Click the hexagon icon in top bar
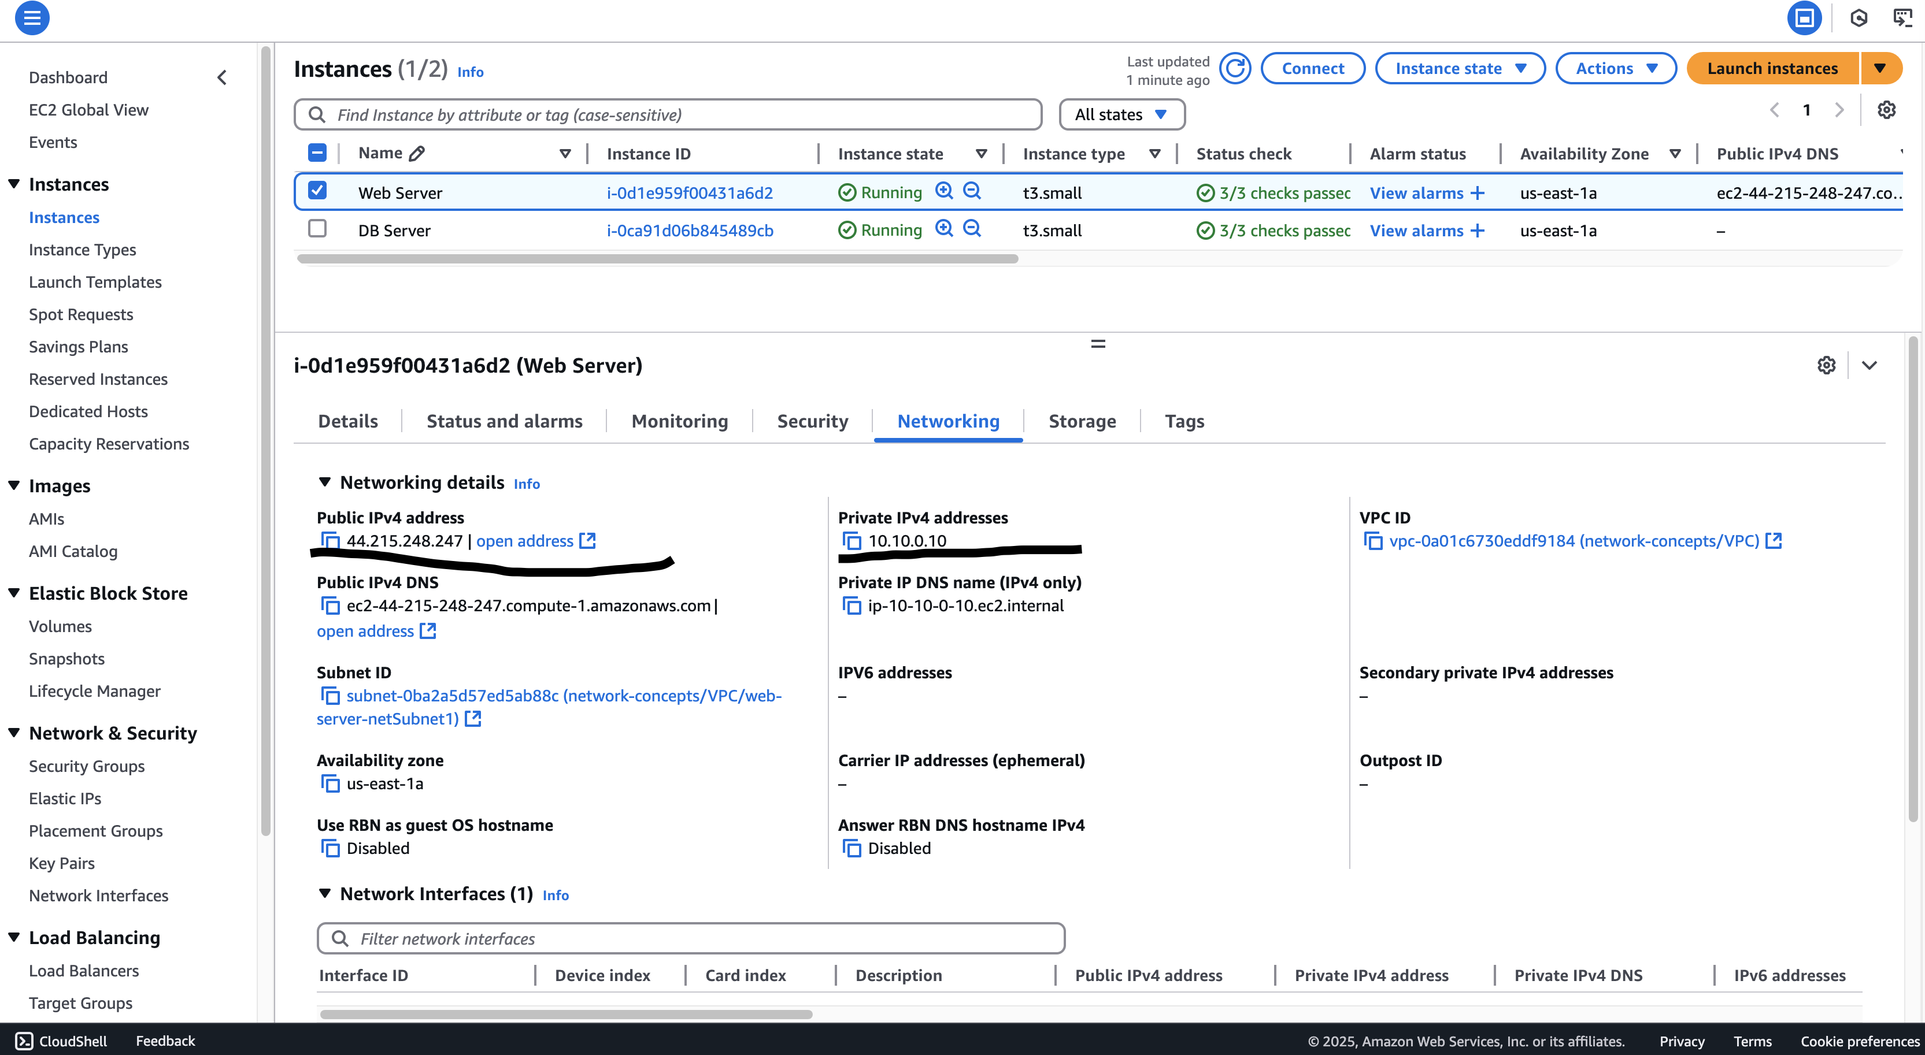Screen dimensions: 1925x1055 click(1859, 18)
